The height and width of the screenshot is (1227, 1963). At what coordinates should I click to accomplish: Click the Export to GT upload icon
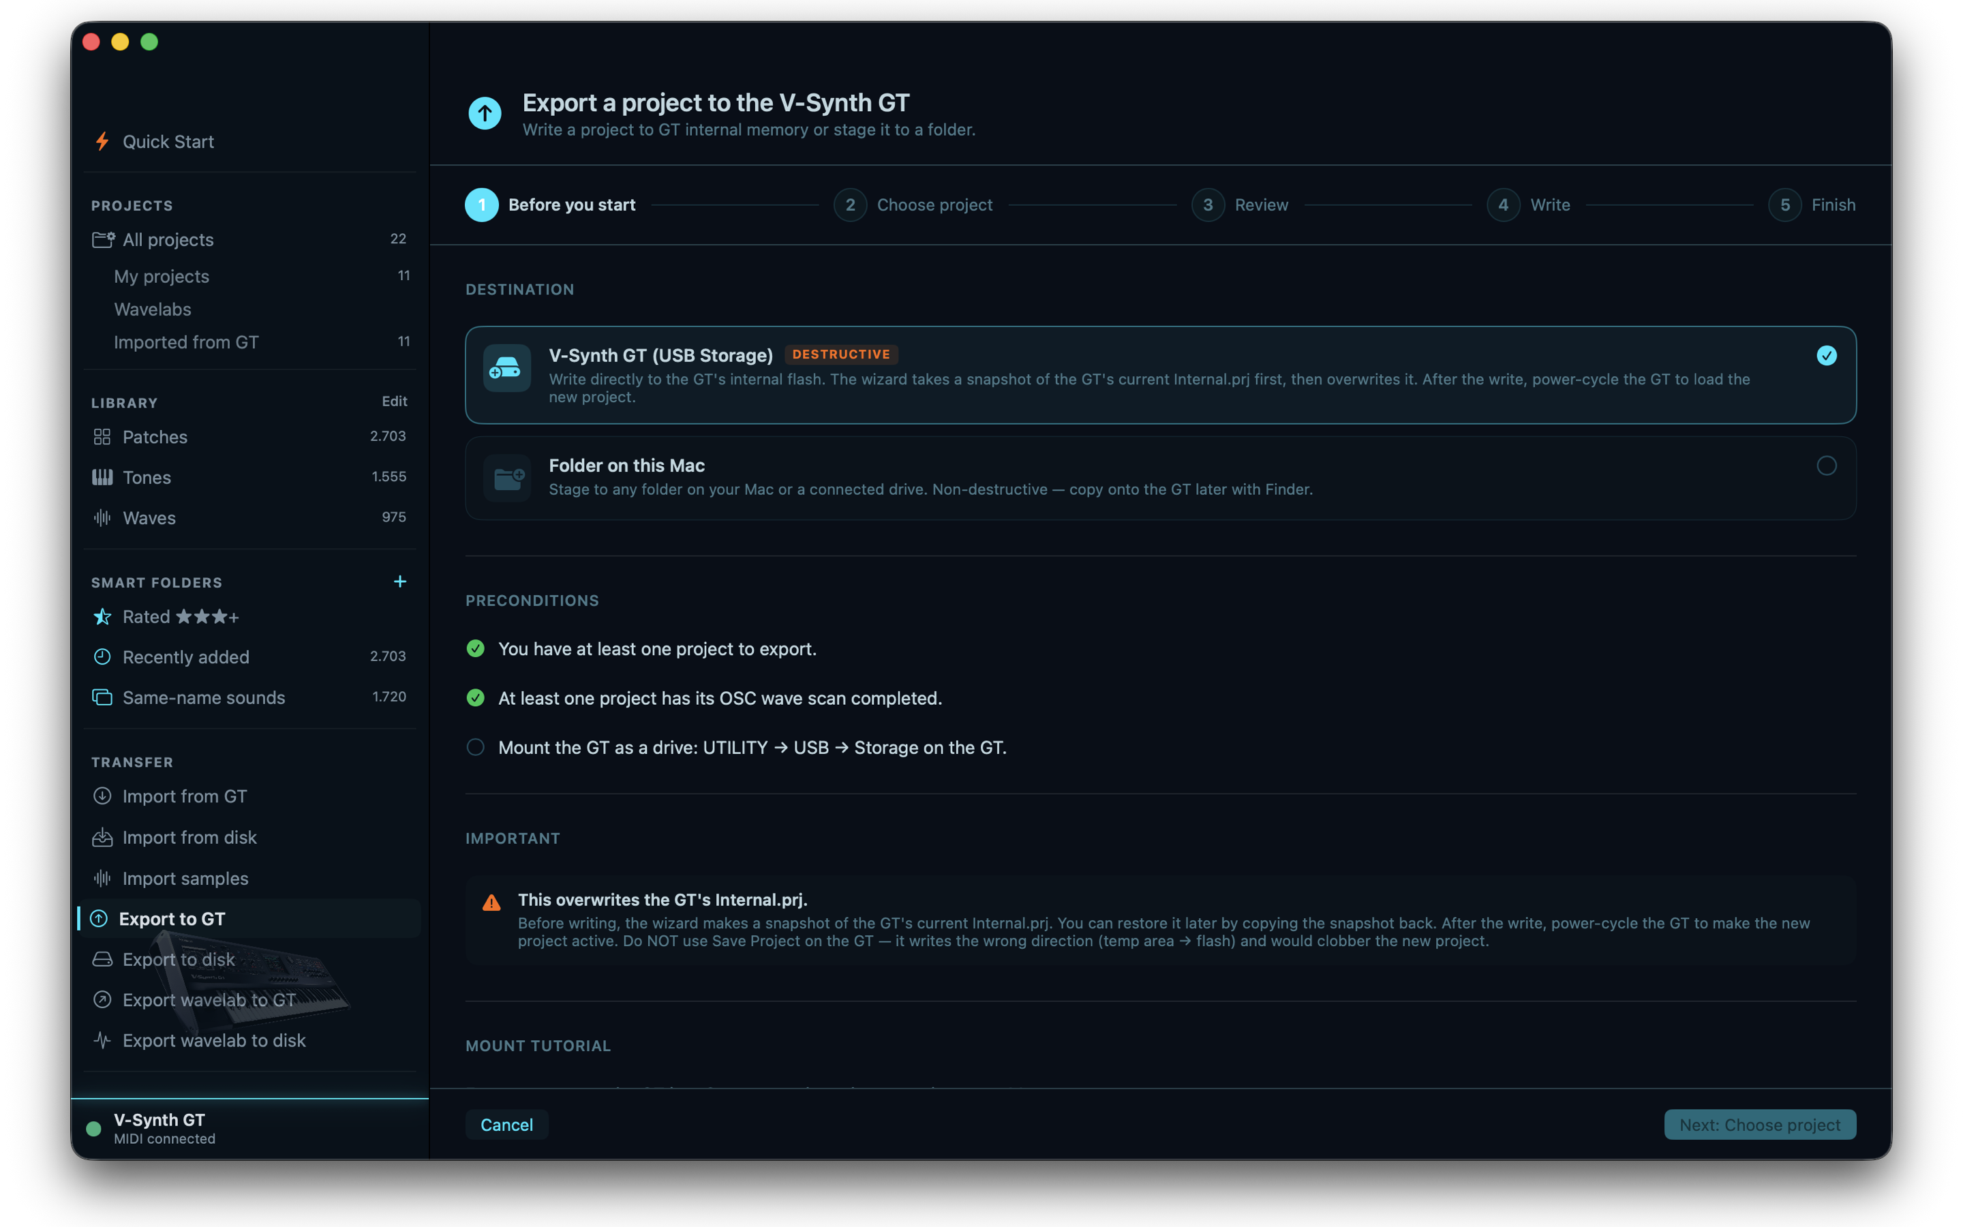tap(99, 919)
